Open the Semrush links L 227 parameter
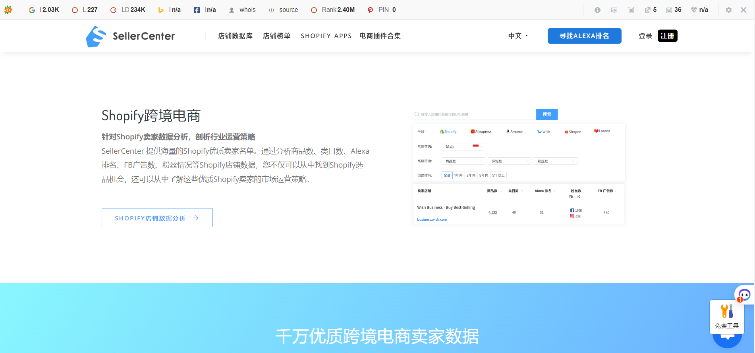755x353 pixels. pos(84,10)
